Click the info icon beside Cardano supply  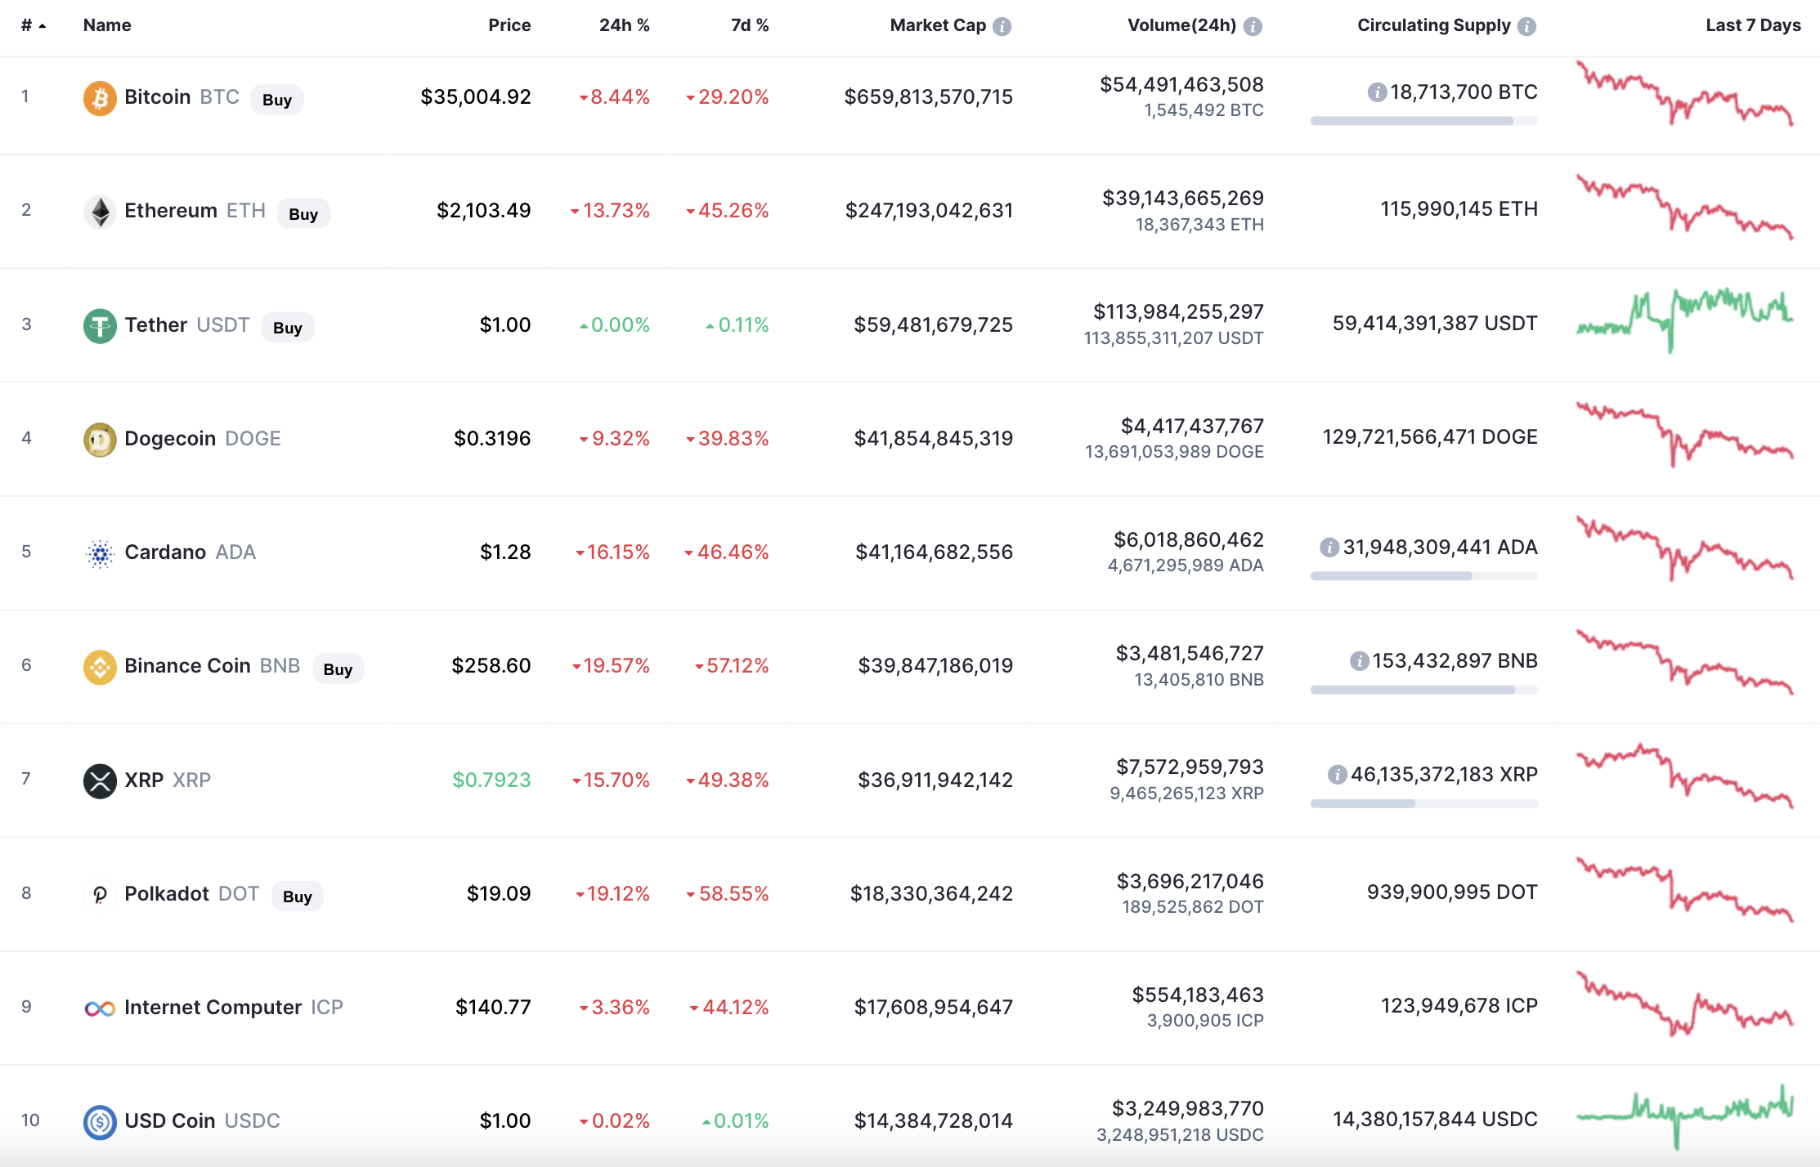(x=1329, y=548)
